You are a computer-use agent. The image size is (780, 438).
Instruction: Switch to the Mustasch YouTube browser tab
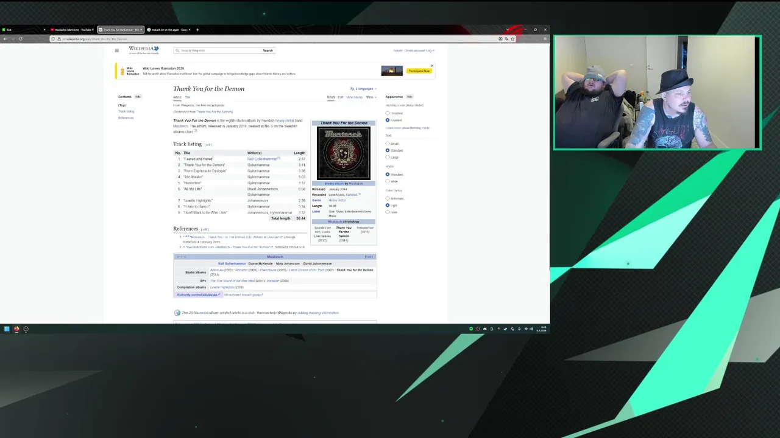click(73, 30)
